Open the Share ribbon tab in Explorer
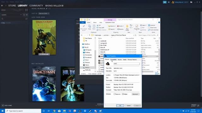 (95, 22)
